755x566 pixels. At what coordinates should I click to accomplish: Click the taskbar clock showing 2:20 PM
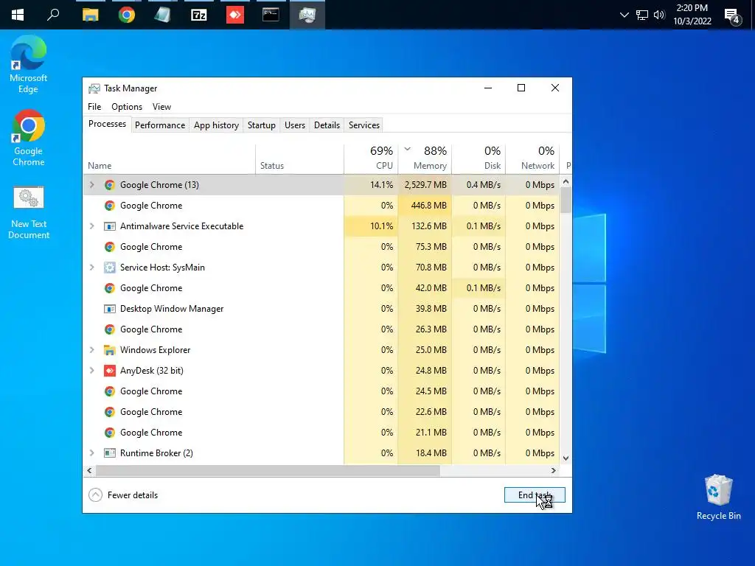pyautogui.click(x=692, y=15)
